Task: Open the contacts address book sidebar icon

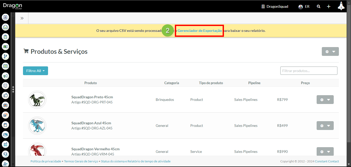Action: tap(5, 17)
